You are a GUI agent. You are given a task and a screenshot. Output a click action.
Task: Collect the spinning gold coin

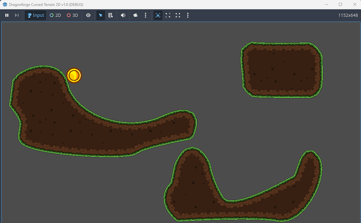(x=74, y=75)
